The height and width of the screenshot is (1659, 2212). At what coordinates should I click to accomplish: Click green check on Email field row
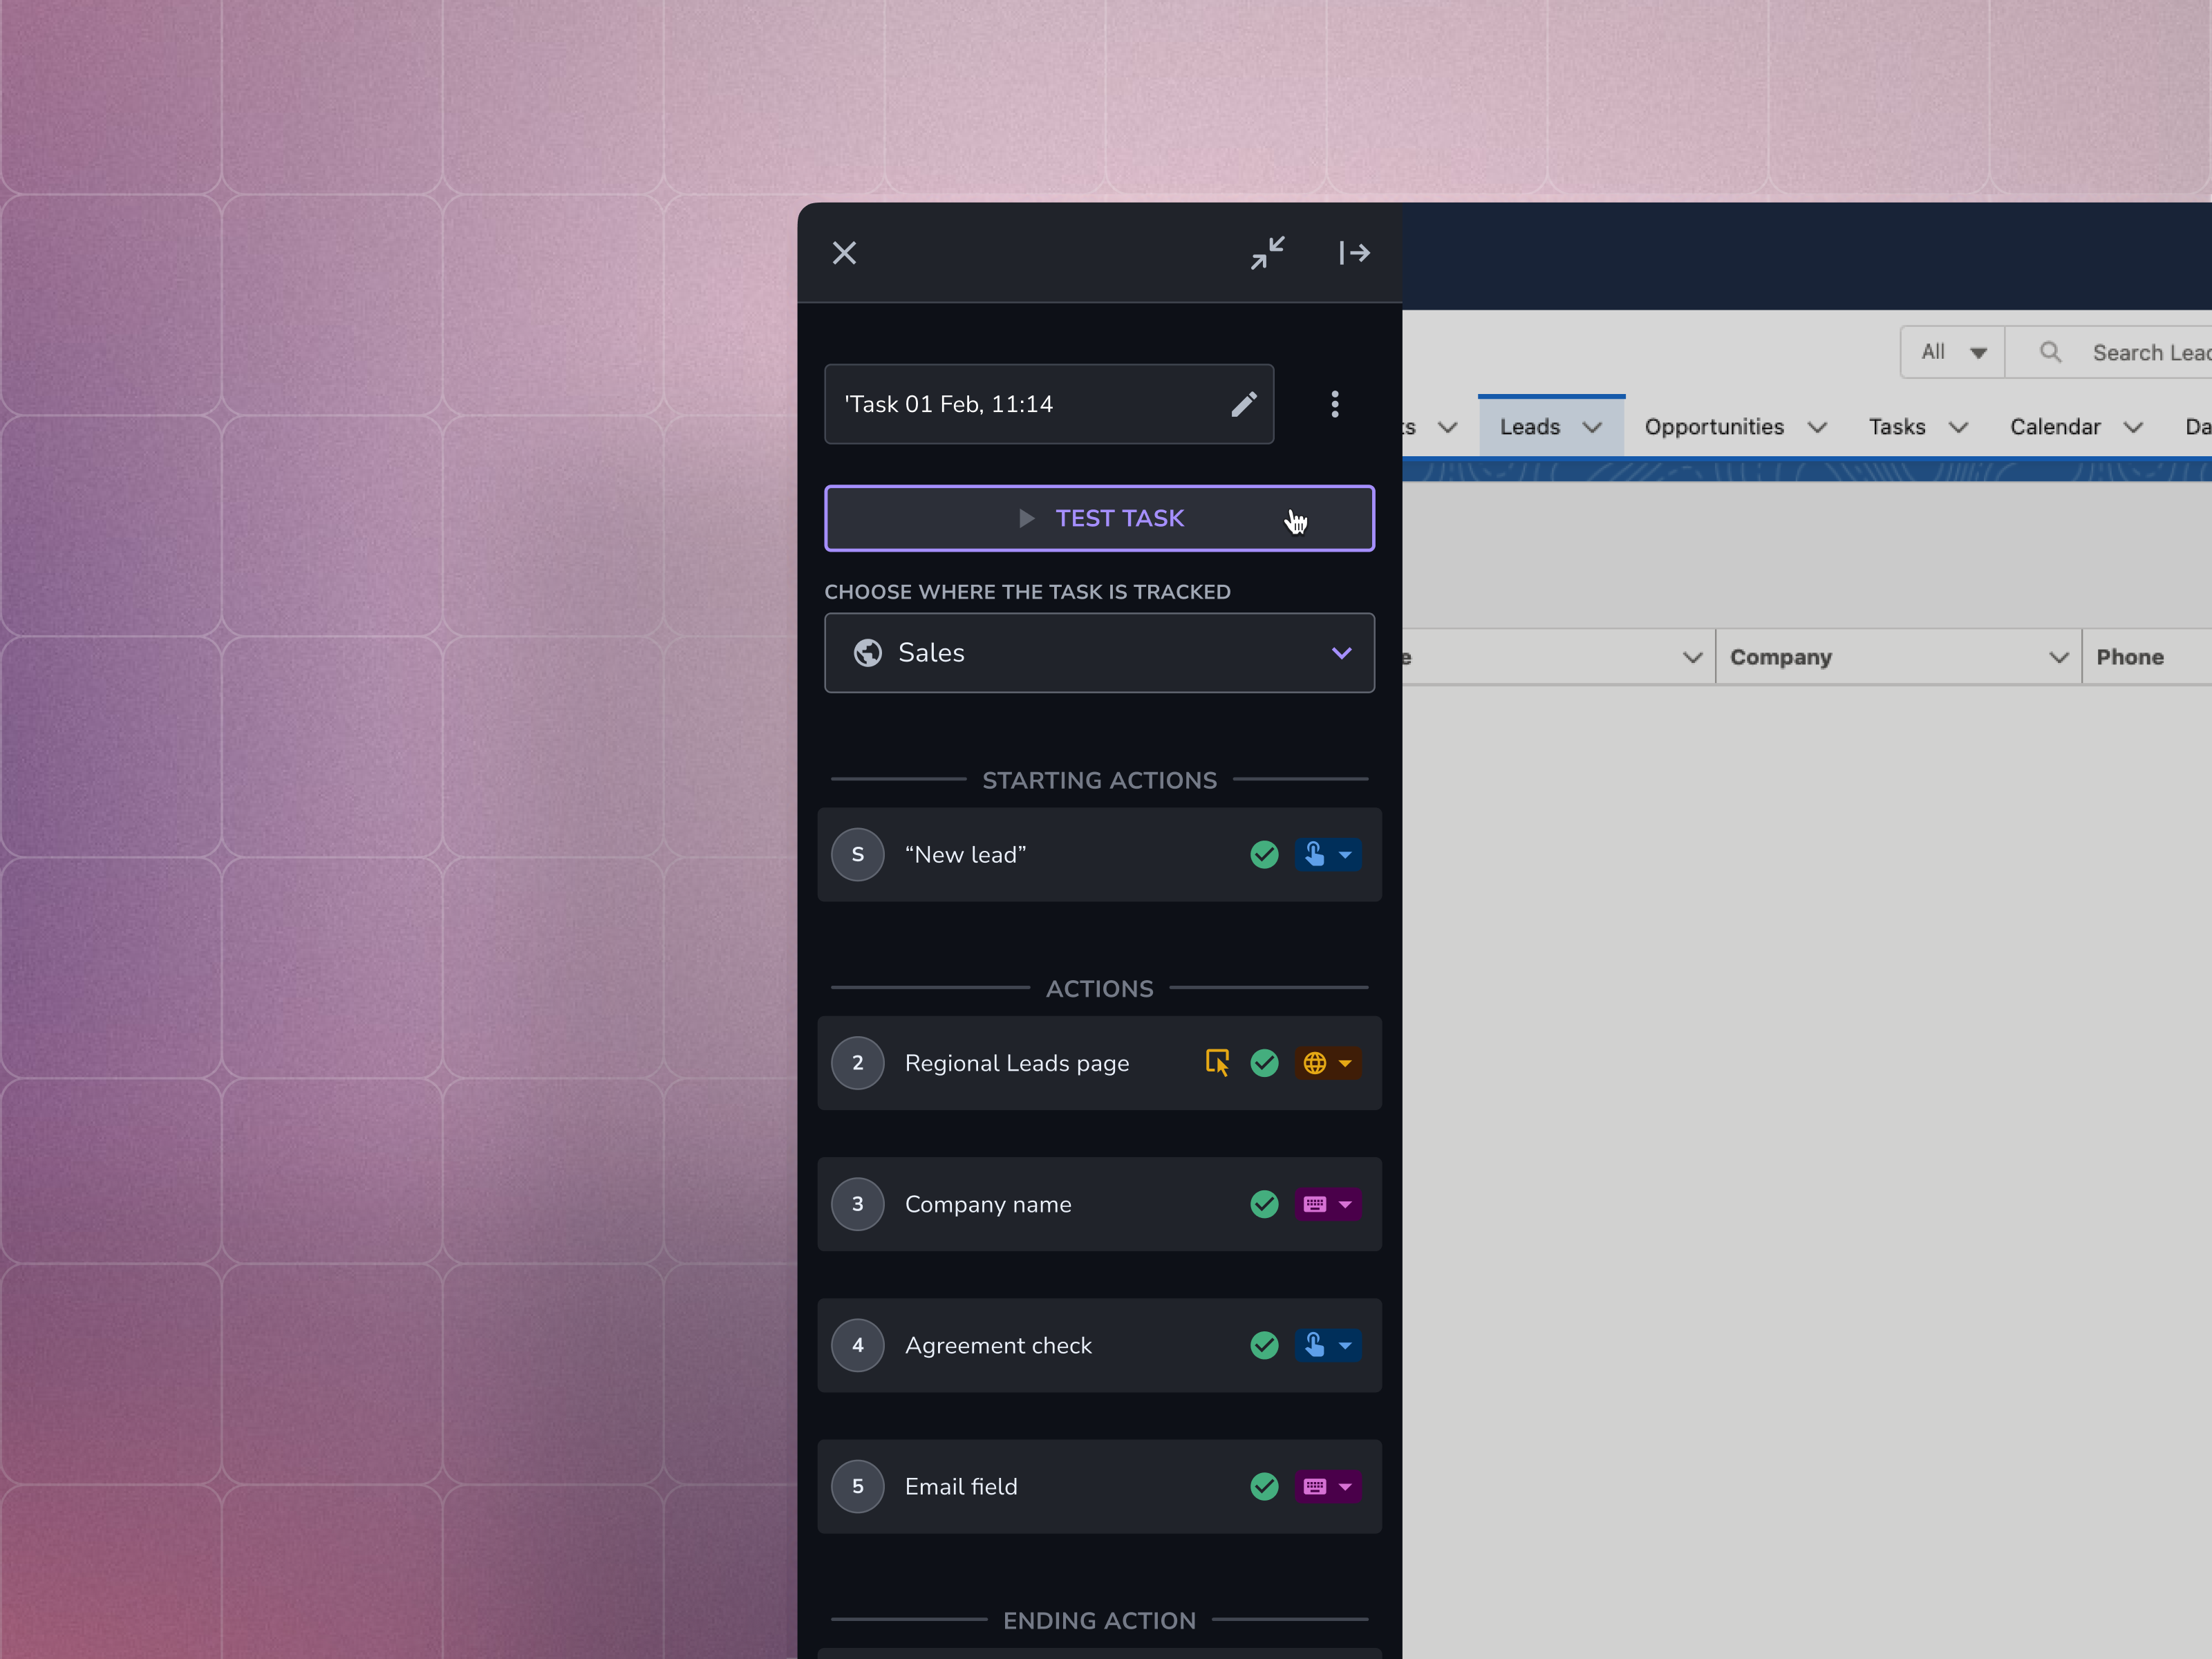coord(1264,1487)
